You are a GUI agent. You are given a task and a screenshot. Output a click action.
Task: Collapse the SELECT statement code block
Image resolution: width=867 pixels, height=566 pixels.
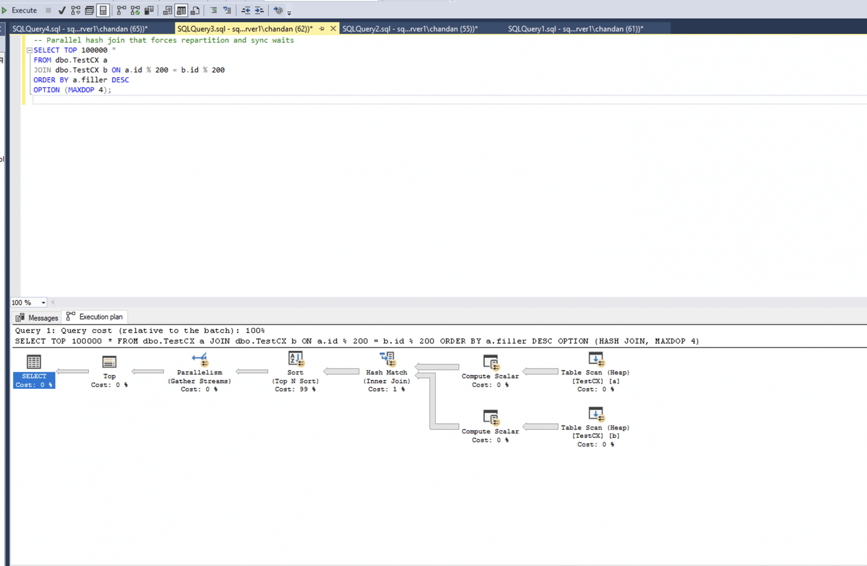tap(29, 50)
